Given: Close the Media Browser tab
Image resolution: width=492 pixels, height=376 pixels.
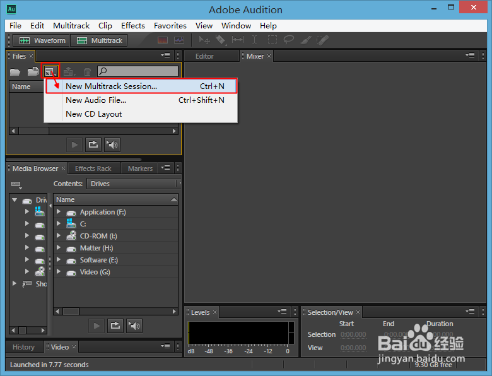Looking at the screenshot, I should 63,168.
